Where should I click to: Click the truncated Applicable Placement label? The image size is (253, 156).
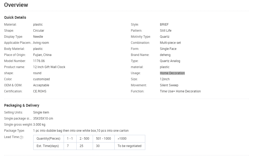click(x=18, y=43)
